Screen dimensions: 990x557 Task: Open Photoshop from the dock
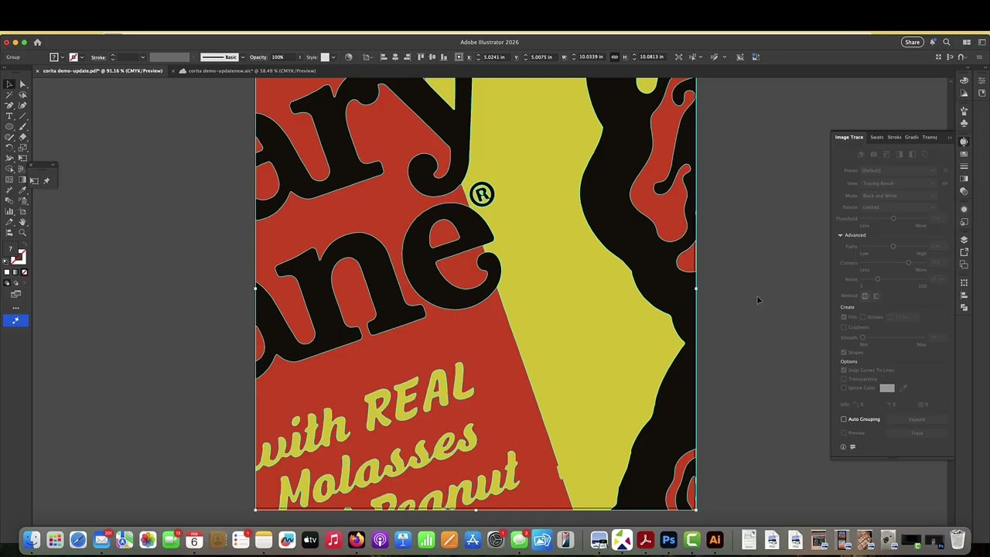[668, 540]
